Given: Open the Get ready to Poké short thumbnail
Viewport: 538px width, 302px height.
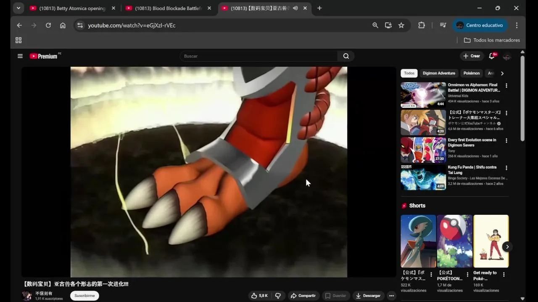Looking at the screenshot, I should pos(491,241).
